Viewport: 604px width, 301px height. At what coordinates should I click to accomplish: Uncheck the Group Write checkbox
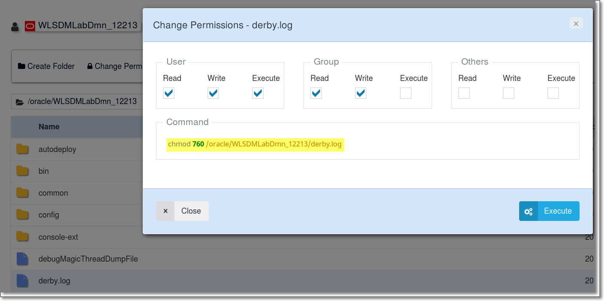click(x=361, y=93)
